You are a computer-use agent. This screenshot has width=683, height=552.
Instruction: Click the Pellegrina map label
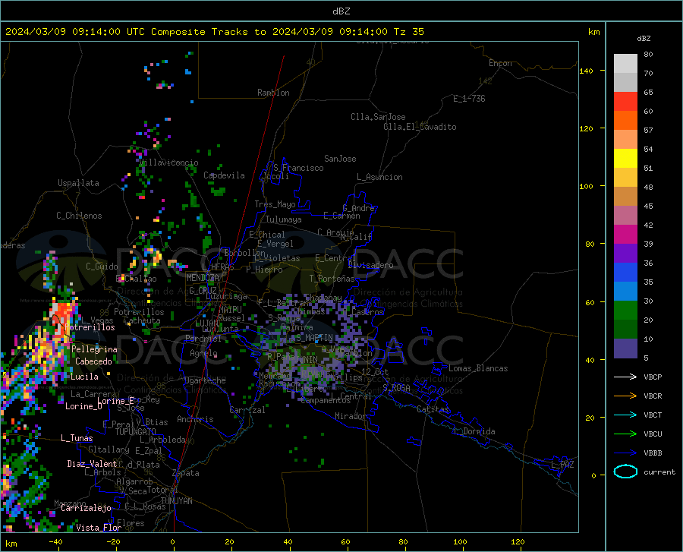(x=95, y=349)
